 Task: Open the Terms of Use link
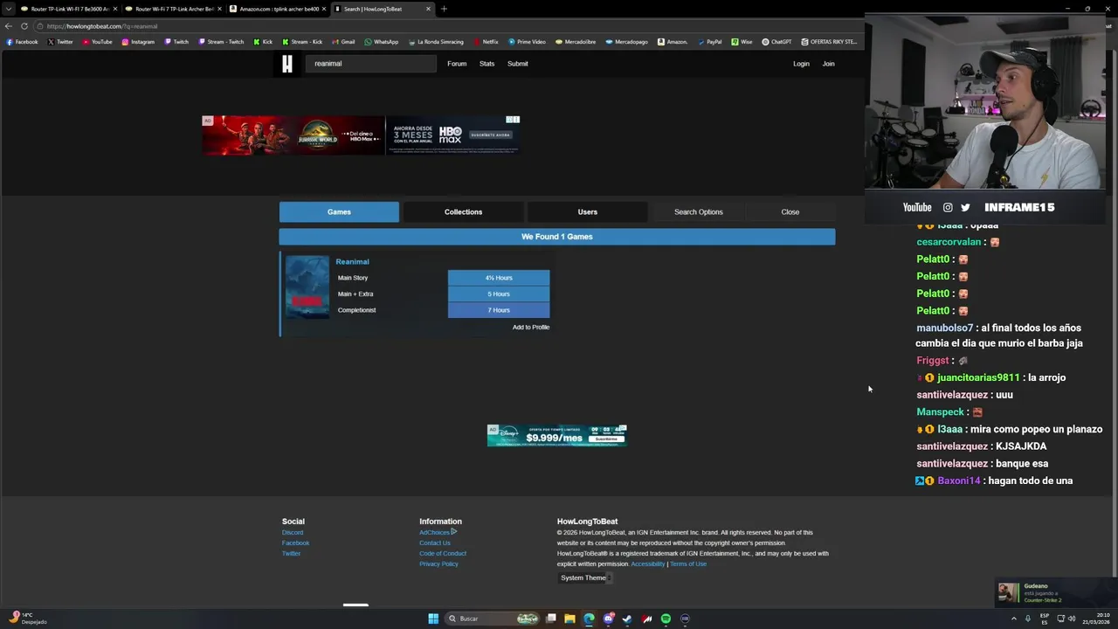688,564
